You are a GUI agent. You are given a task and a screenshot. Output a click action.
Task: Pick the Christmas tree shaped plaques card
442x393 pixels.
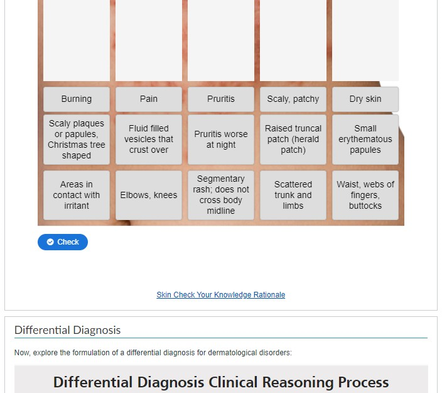pos(77,140)
